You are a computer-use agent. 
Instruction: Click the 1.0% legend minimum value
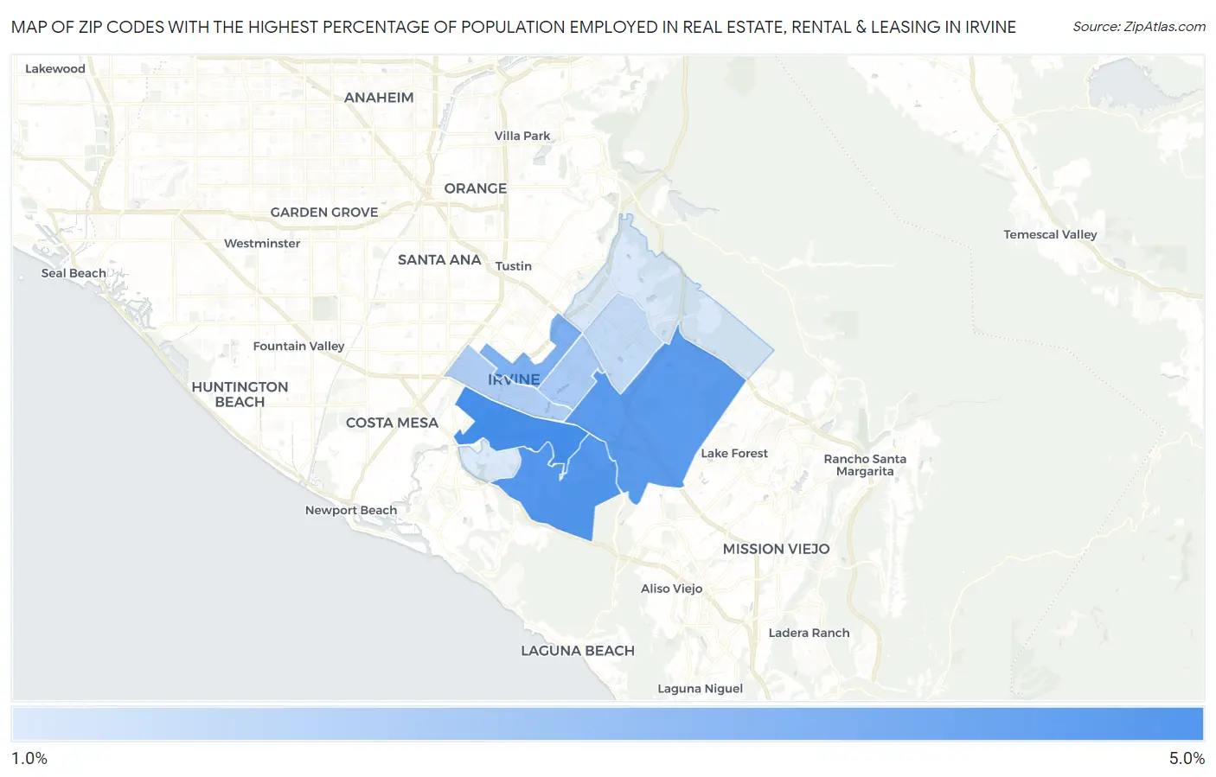click(x=29, y=759)
